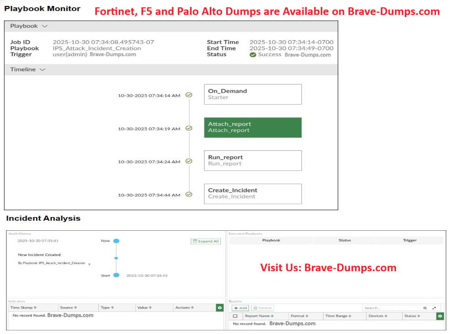Screen dimensions: 452x334
Task: Collapse the Timeline section chevron
Action: (x=43, y=70)
